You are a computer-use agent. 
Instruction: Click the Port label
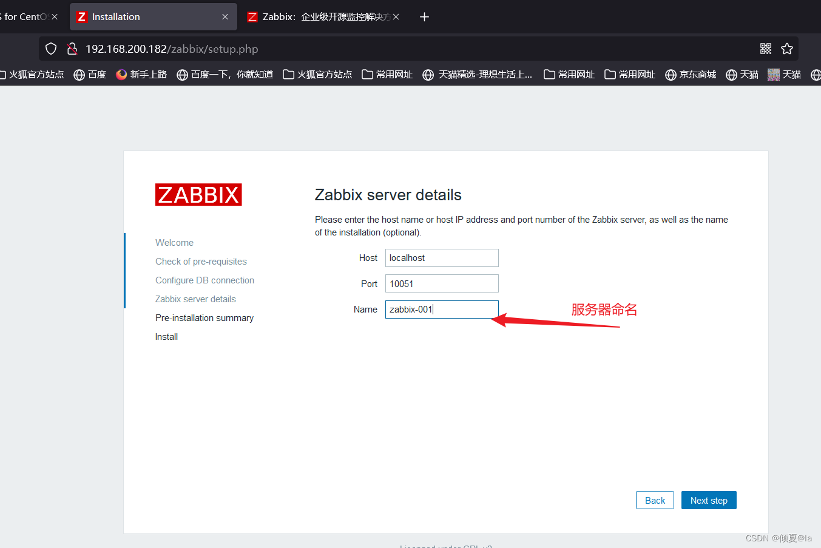pos(369,284)
